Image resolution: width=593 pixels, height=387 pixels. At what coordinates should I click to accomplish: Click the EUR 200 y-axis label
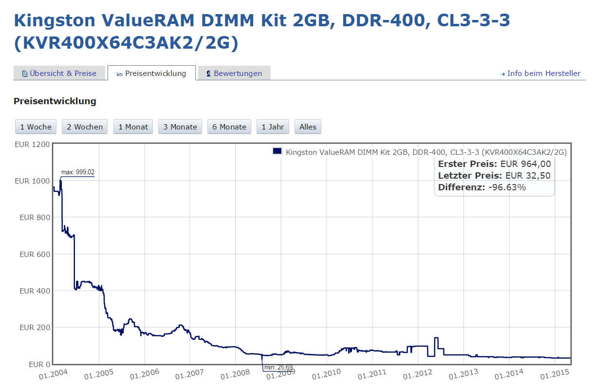[x=35, y=328]
